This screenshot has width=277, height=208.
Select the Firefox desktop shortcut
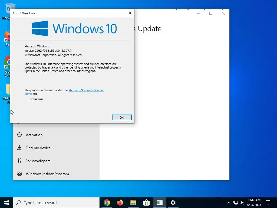(x=7, y=38)
